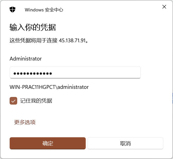Place the cursor after the masked password dots
The height and width of the screenshot is (159, 173).
click(x=53, y=73)
